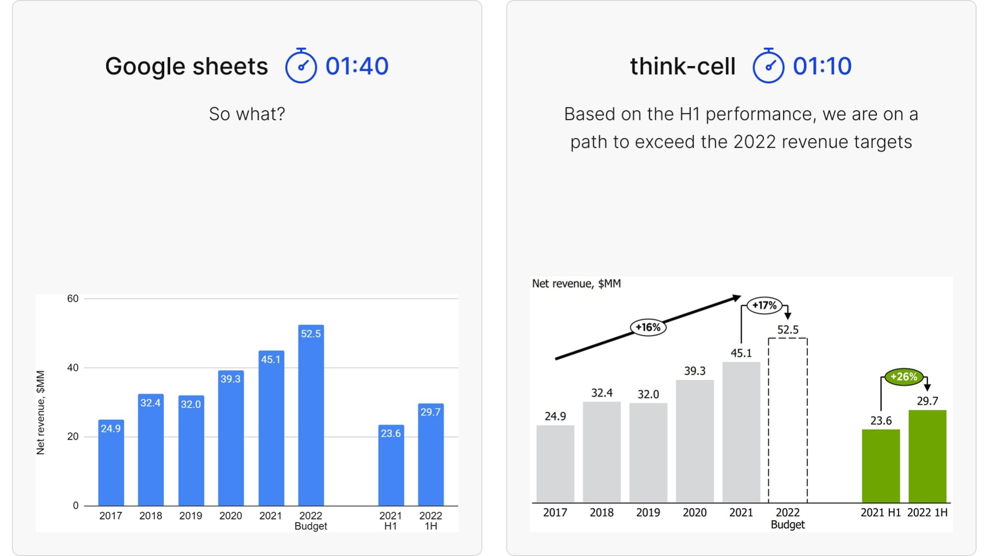Click the +16% growth arrow bubble
The image size is (988, 556).
point(648,327)
